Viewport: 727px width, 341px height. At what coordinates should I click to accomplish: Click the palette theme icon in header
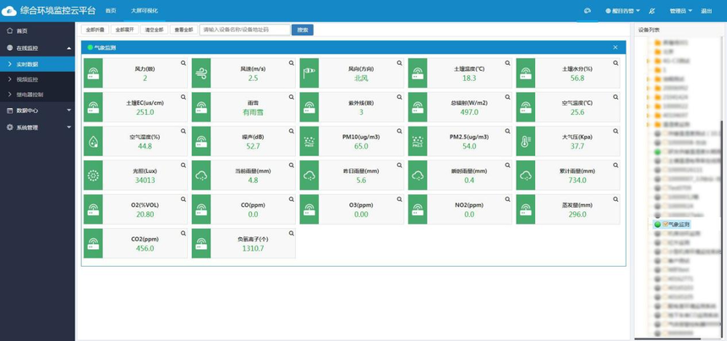pyautogui.click(x=588, y=11)
